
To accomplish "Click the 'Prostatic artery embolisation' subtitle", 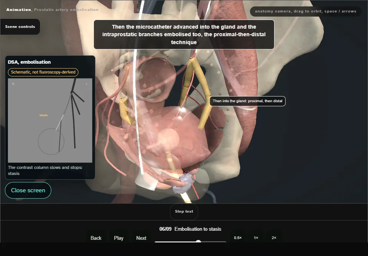I will pyautogui.click(x=66, y=10).
